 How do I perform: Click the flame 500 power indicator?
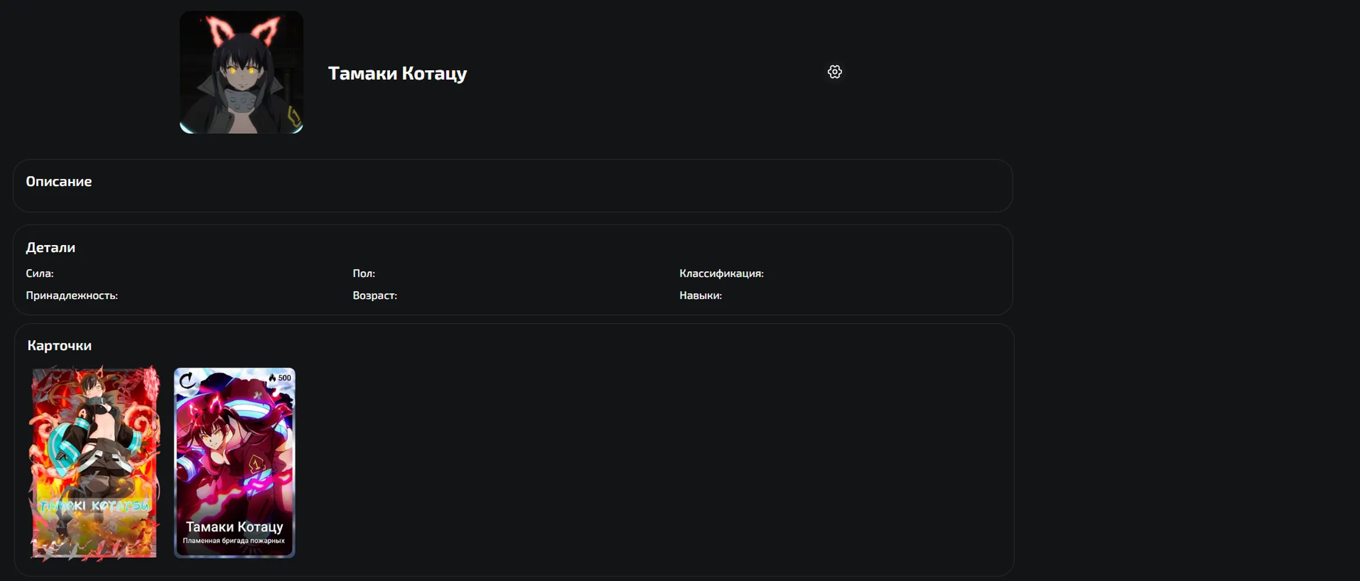280,378
